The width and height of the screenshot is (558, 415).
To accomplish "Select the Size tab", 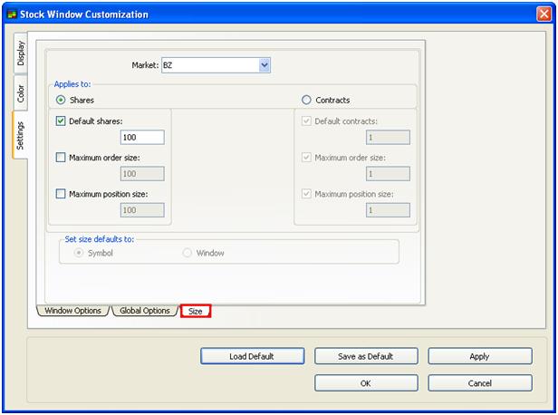I will pos(196,311).
